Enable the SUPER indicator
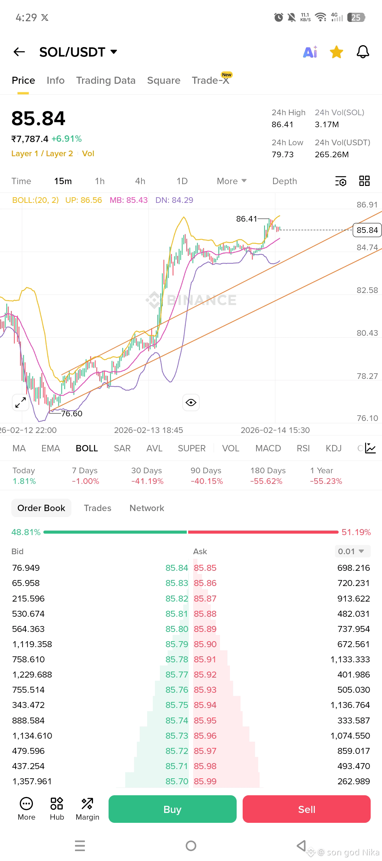This screenshot has height=861, width=382. 192,448
